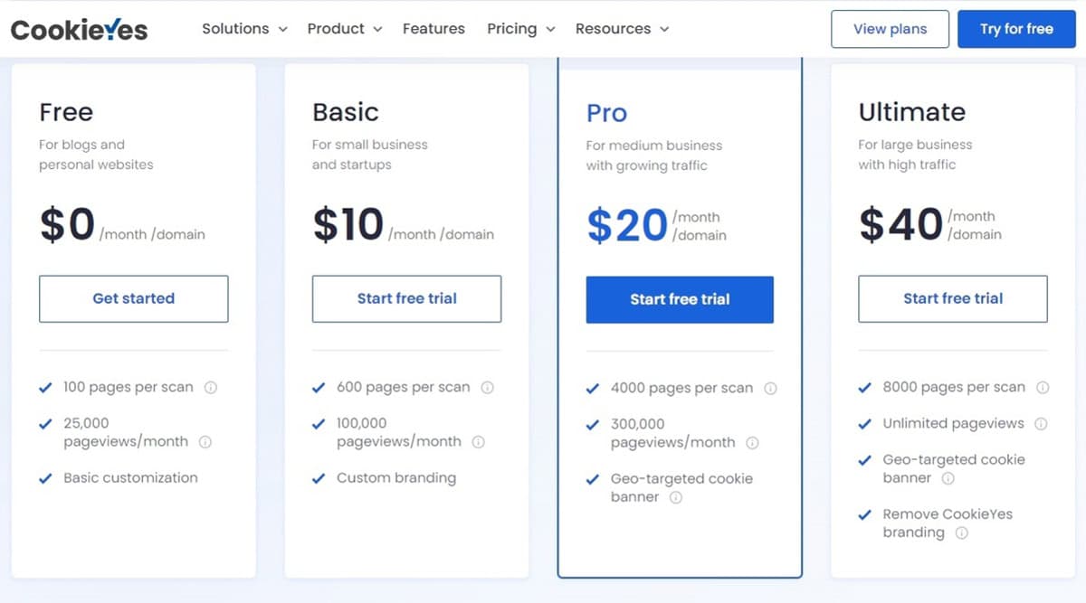
Task: Click the View plans button
Action: point(890,29)
